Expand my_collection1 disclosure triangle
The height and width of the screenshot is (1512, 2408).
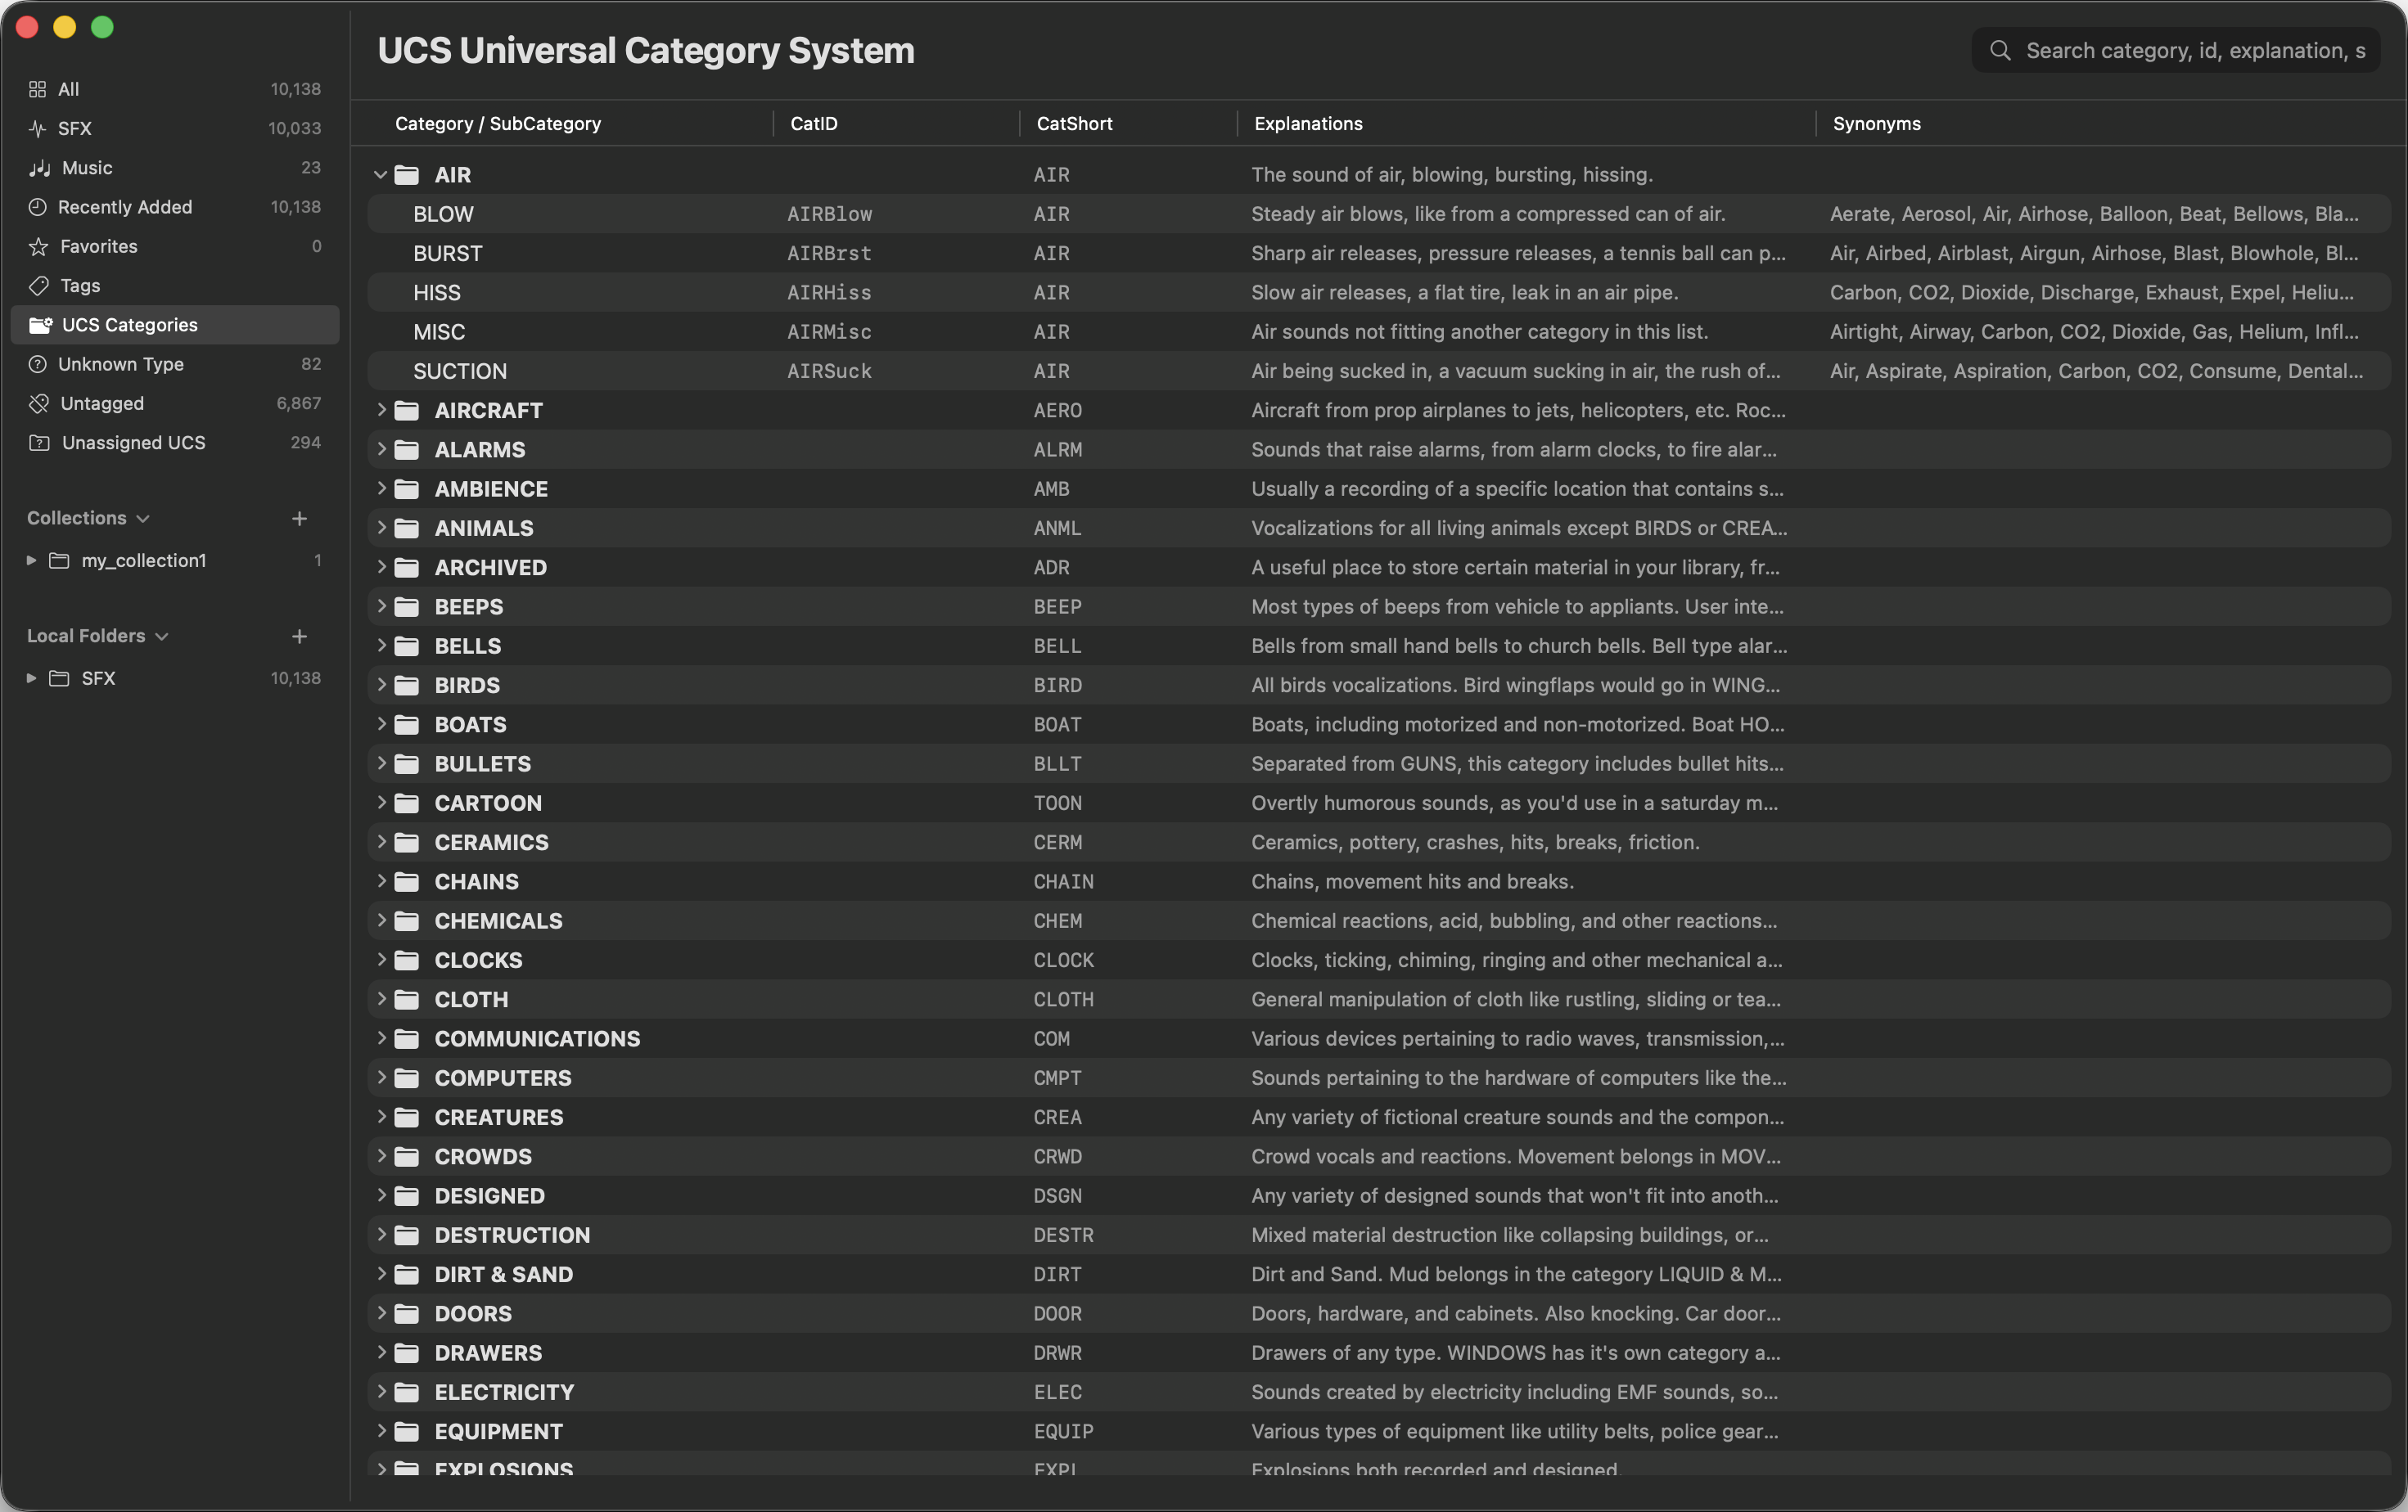[x=31, y=560]
